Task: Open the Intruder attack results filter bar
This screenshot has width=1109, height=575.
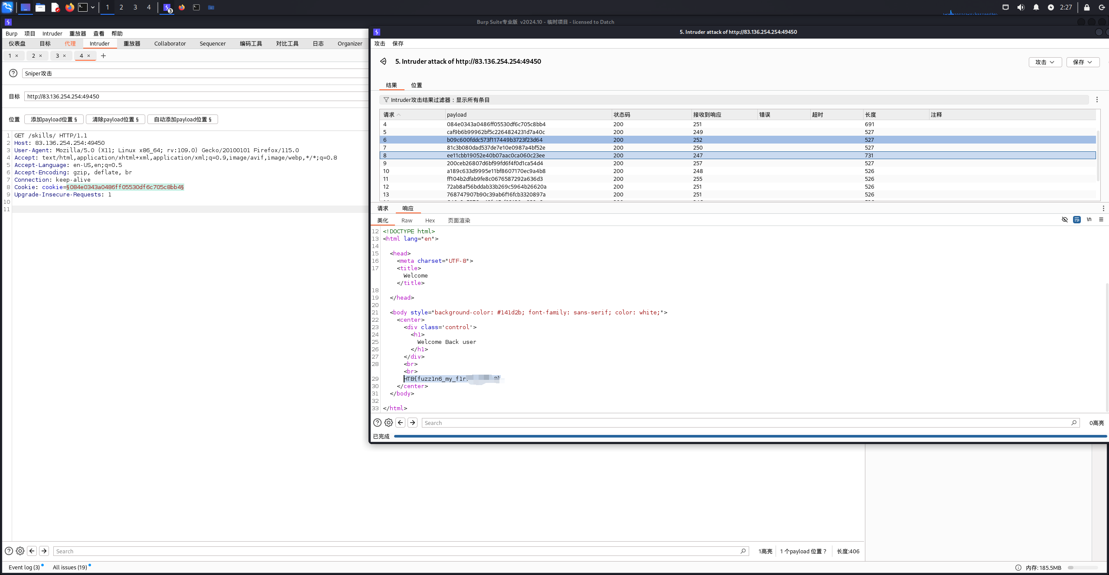Action: 734,100
